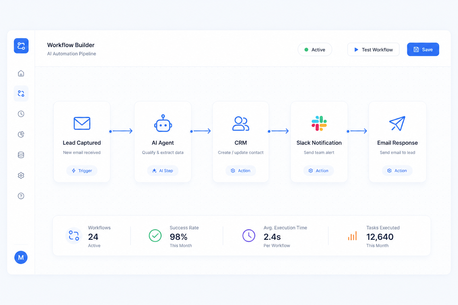Click the AI Step badge
This screenshot has height=305, width=458.
point(163,171)
